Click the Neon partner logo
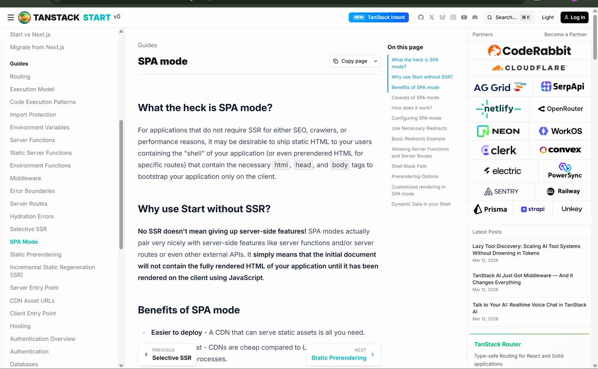 [x=498, y=131]
